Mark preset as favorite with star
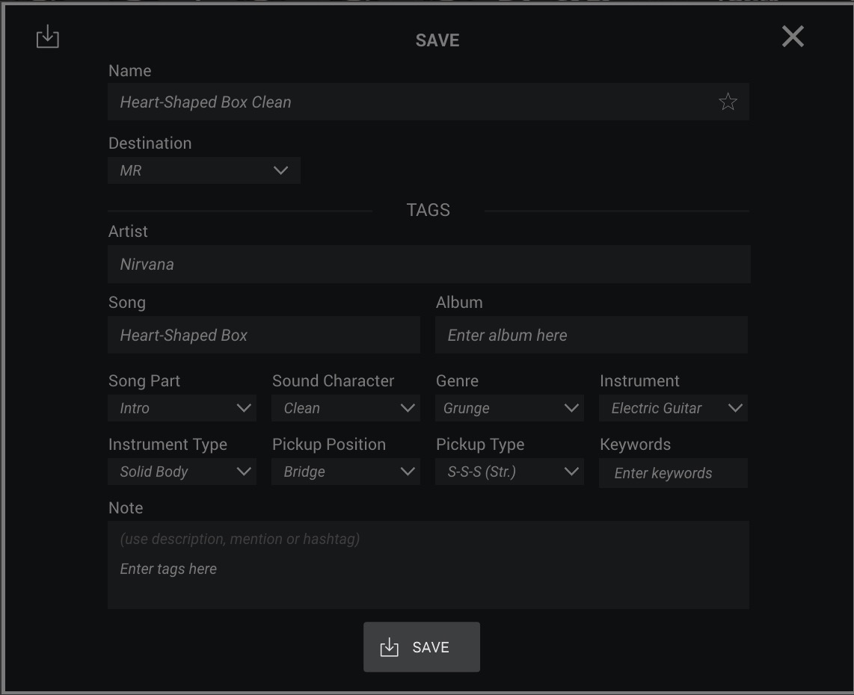The width and height of the screenshot is (854, 695). coord(728,102)
